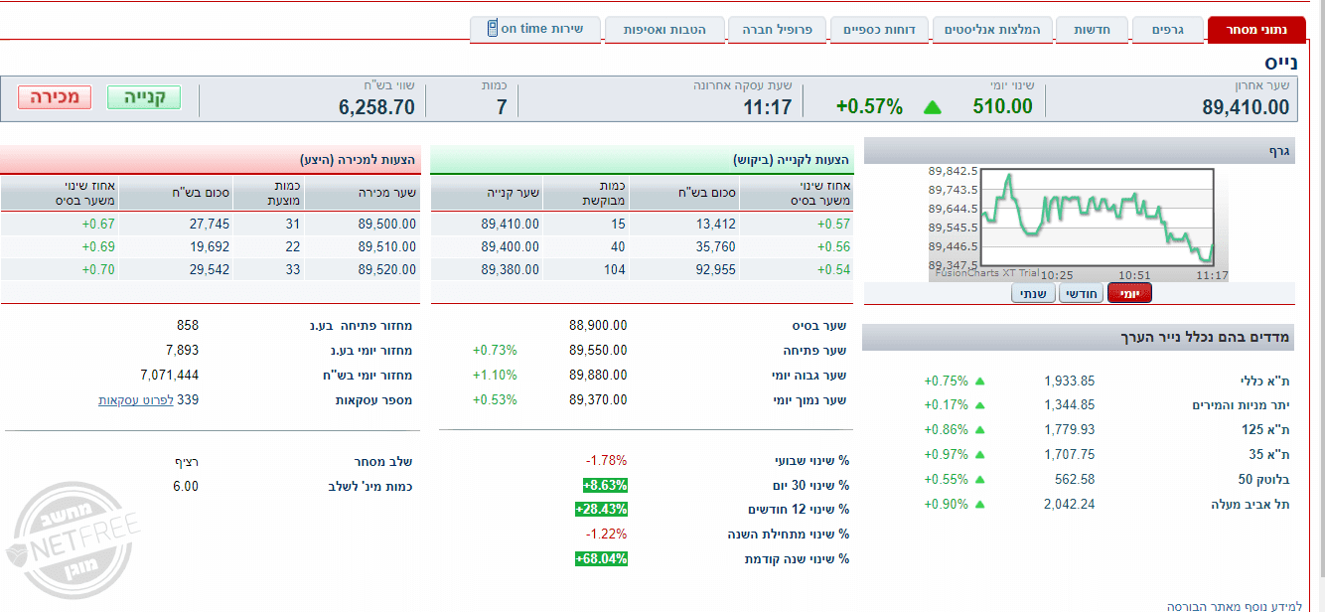
Task: Open the המלצות אנליסטים tab
Action: click(x=993, y=30)
